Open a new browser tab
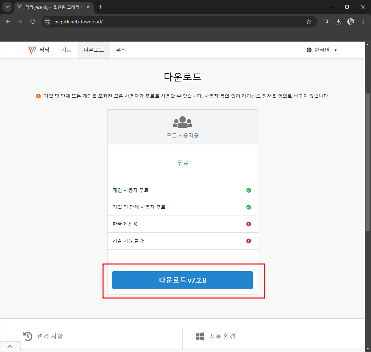Viewport: 371px width, 352px height. point(101,7)
